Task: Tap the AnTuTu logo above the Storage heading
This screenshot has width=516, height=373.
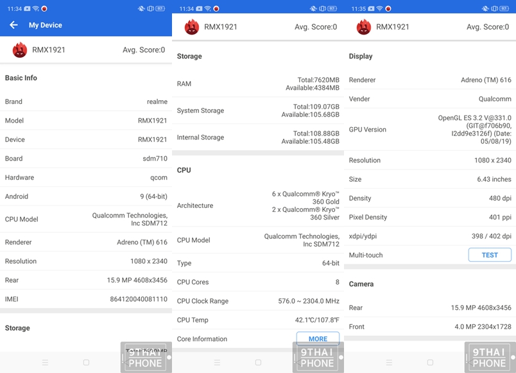Action: pyautogui.click(x=192, y=27)
